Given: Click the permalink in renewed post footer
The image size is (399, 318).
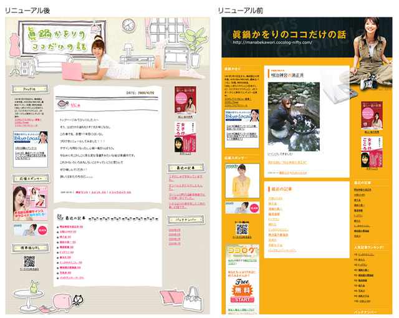Looking at the screenshot, I should coord(82,192).
